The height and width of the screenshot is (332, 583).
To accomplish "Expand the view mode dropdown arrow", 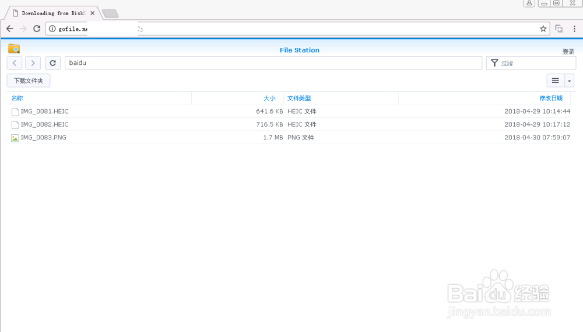I will tap(569, 81).
